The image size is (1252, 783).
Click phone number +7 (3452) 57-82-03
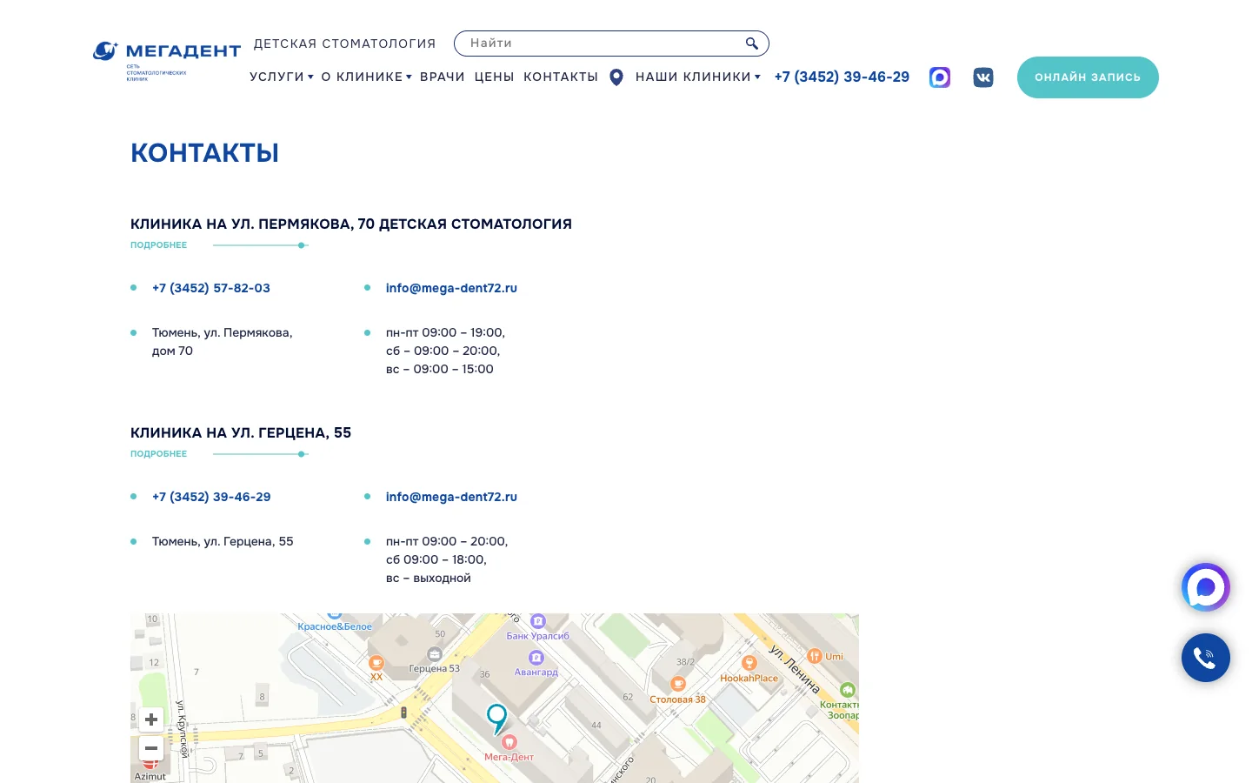[211, 288]
